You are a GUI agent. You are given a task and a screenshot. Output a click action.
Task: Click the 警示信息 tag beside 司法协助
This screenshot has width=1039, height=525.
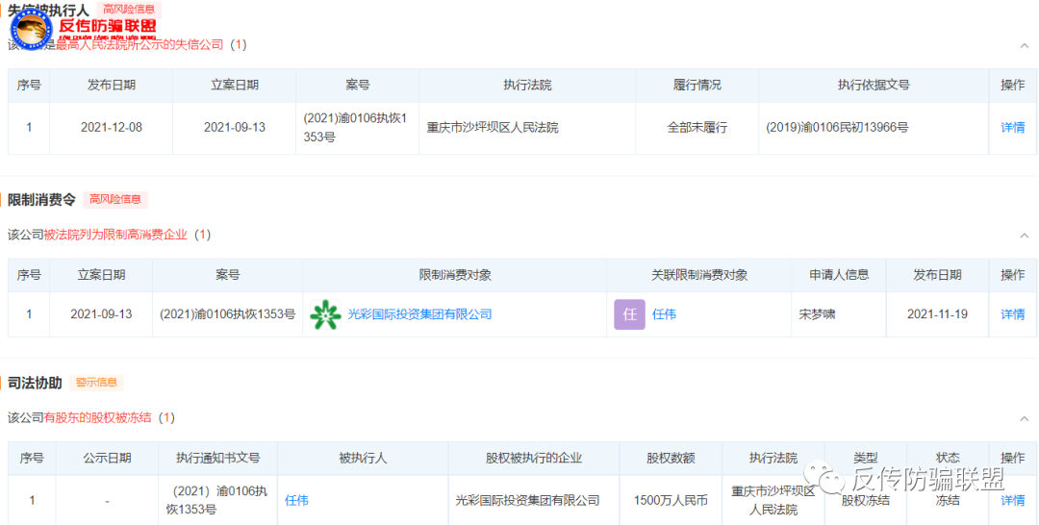tap(97, 383)
